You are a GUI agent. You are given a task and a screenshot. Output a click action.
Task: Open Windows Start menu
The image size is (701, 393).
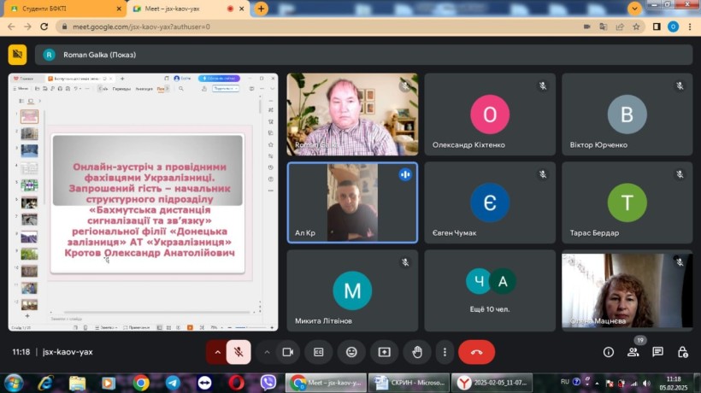pyautogui.click(x=14, y=383)
